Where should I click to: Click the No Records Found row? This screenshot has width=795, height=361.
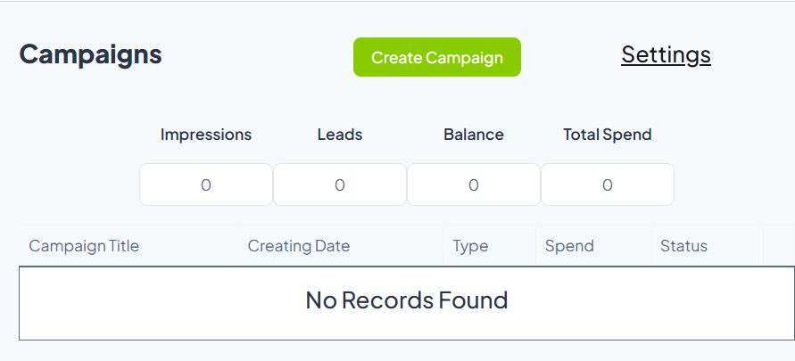coord(407,303)
